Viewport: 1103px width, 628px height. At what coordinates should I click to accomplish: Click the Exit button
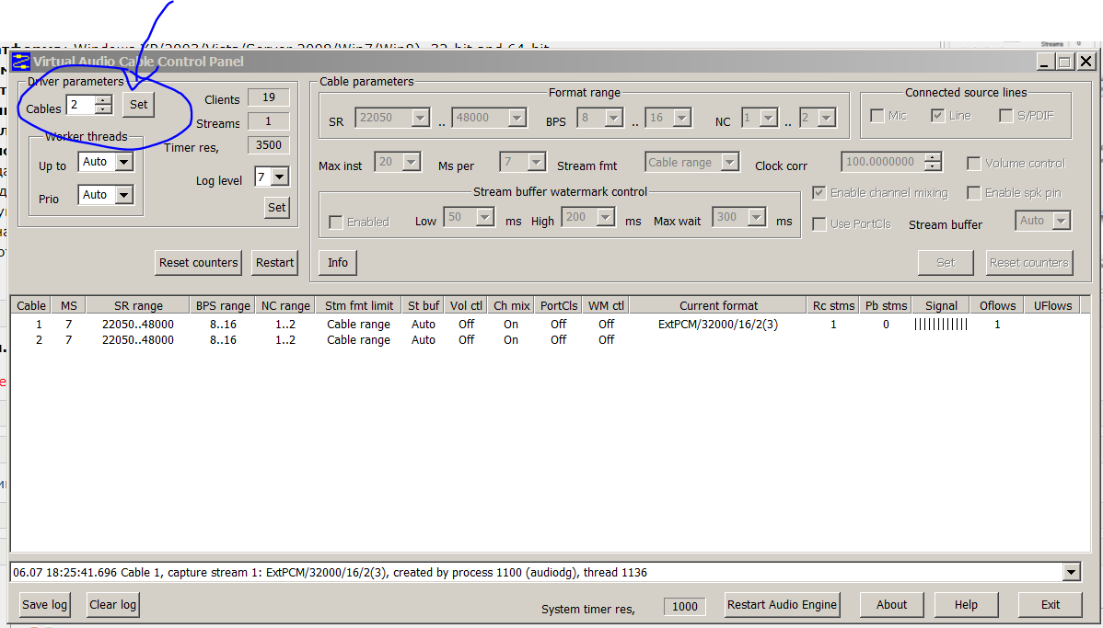[x=1051, y=605]
